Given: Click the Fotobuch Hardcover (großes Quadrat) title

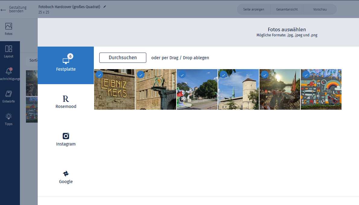Looking at the screenshot, I should coord(69,7).
